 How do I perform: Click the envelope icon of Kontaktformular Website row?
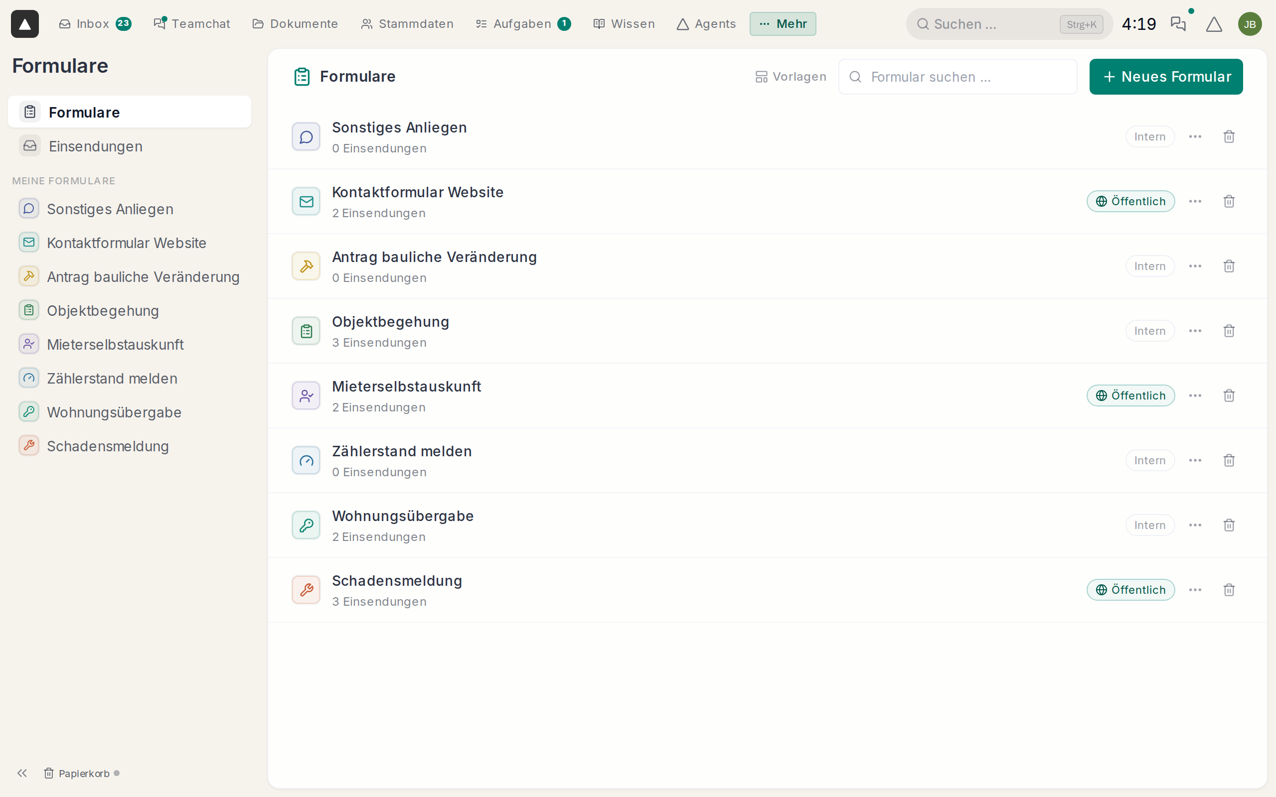pos(307,201)
